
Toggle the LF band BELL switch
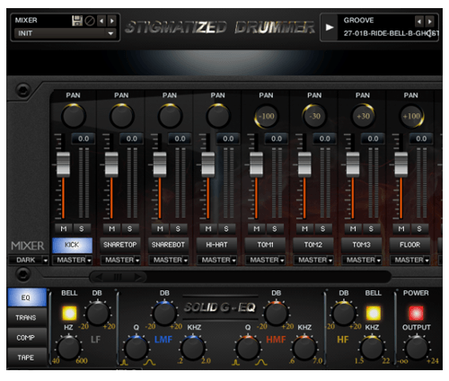coord(69,313)
